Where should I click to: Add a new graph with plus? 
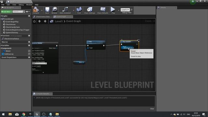tap(29, 16)
